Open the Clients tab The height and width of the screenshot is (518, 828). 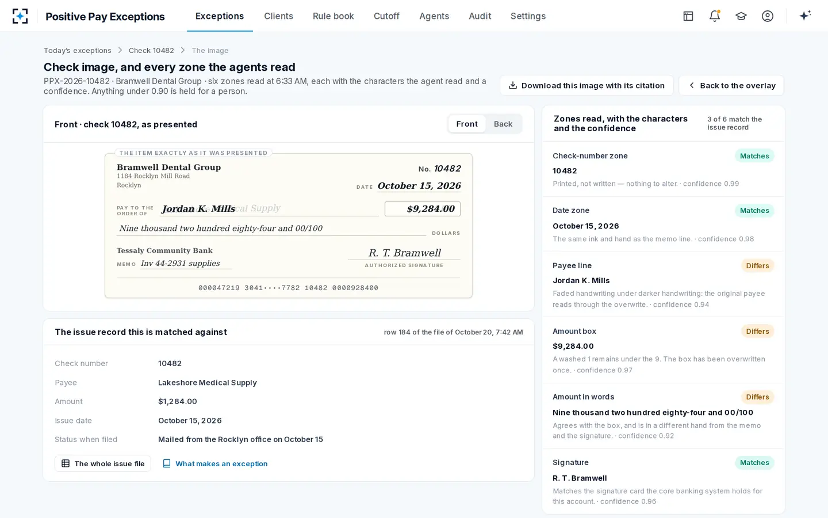(x=278, y=16)
